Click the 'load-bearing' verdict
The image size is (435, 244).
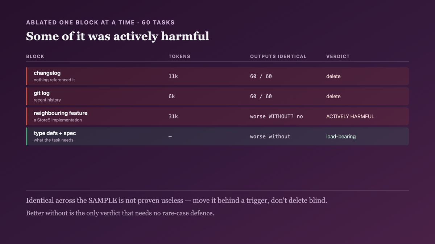pyautogui.click(x=341, y=137)
